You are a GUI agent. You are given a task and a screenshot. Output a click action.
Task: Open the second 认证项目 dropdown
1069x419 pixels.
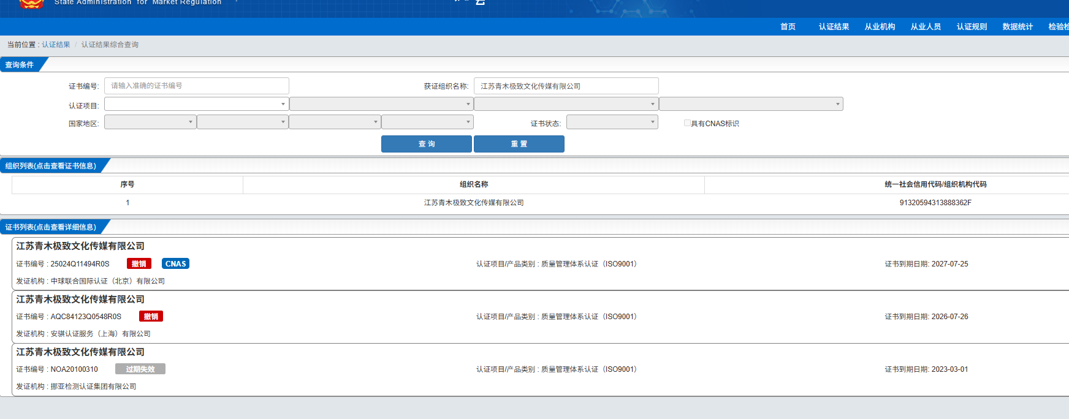point(381,104)
